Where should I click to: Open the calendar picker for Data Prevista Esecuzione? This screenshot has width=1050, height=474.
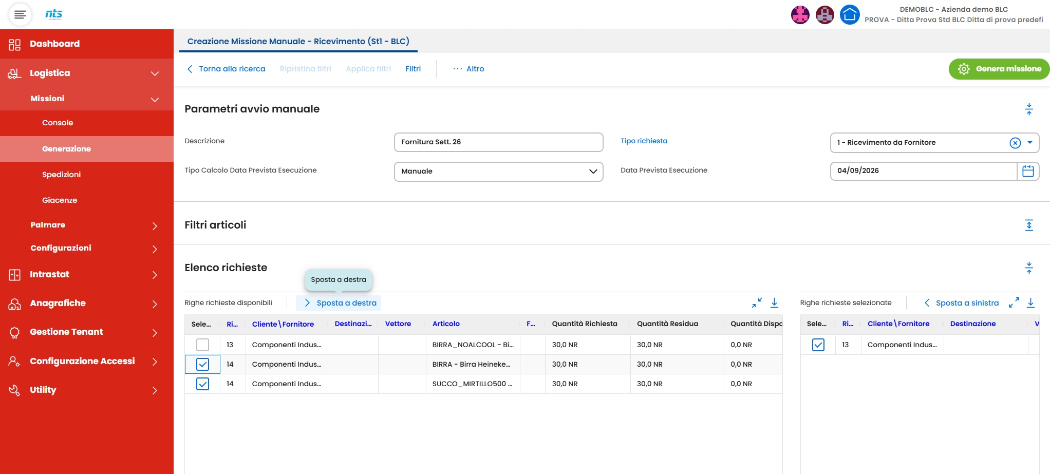[1028, 171]
